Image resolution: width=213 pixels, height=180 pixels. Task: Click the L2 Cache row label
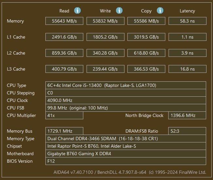click(16, 53)
